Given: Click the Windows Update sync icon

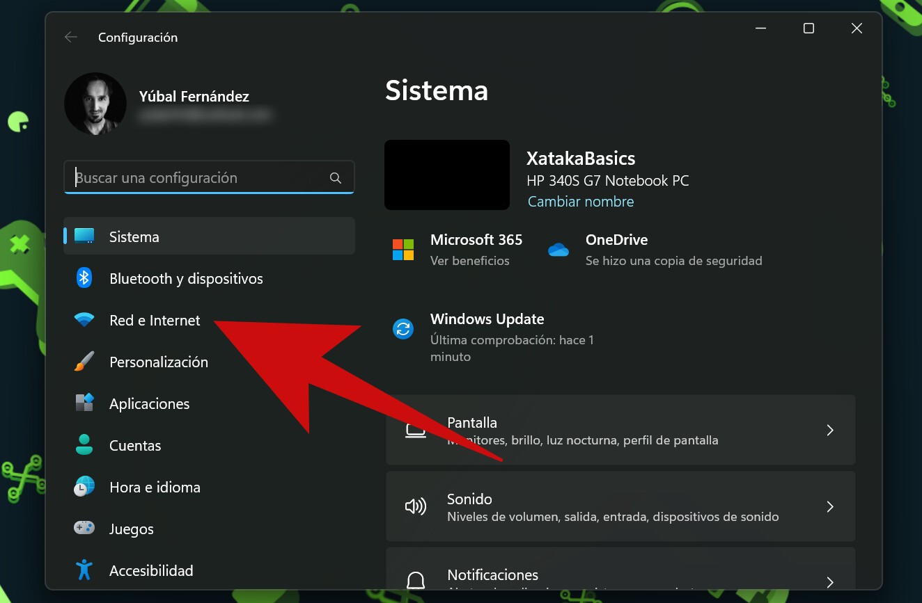Looking at the screenshot, I should 403,329.
